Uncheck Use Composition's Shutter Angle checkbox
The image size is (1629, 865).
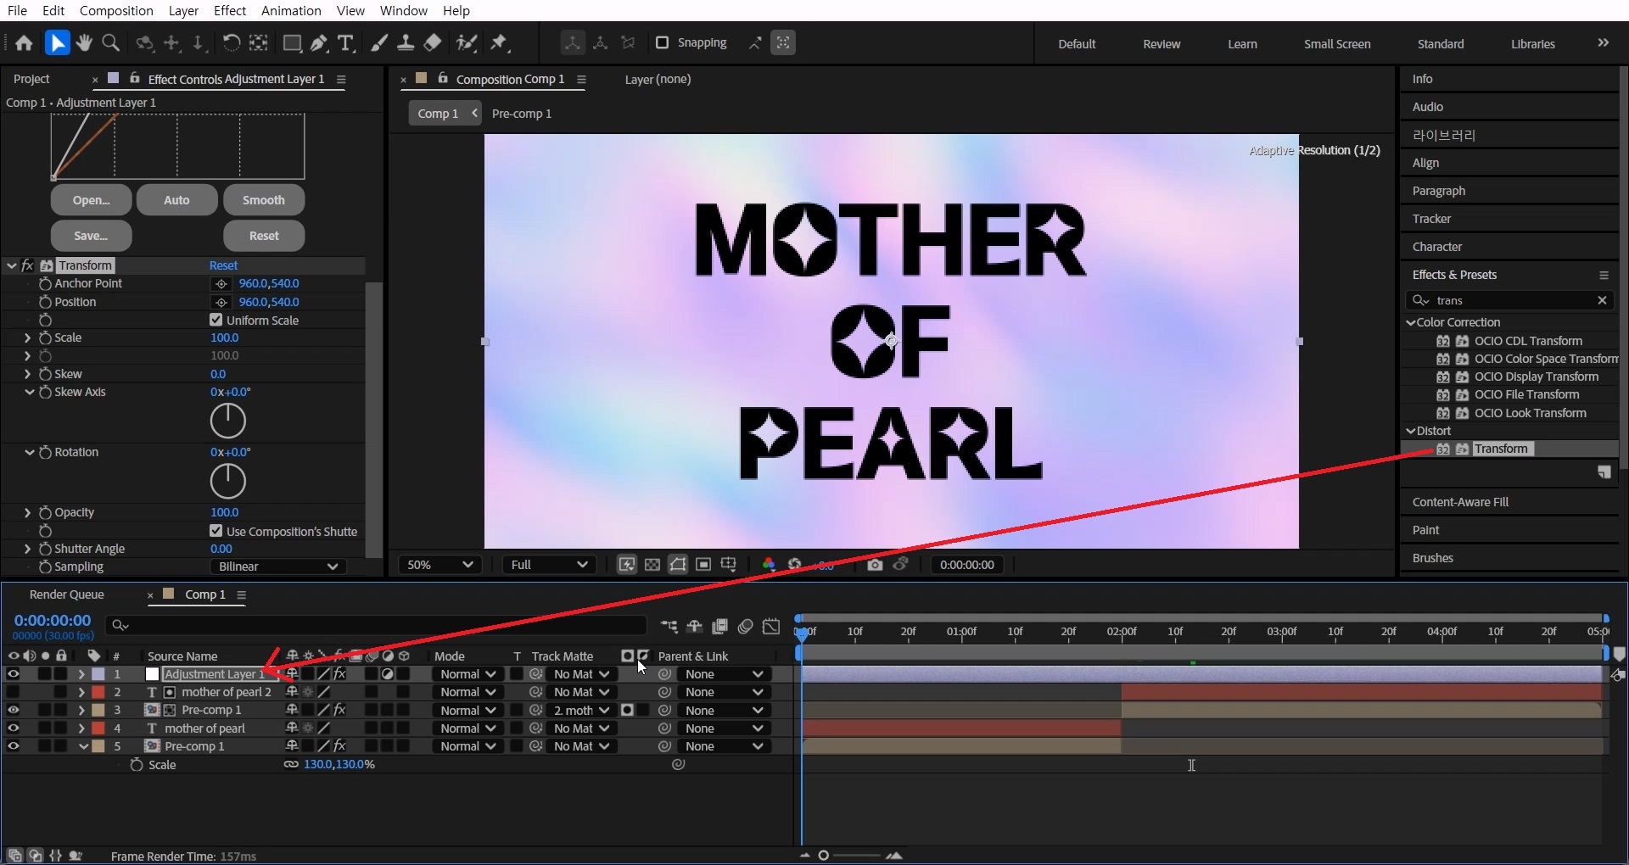[216, 532]
